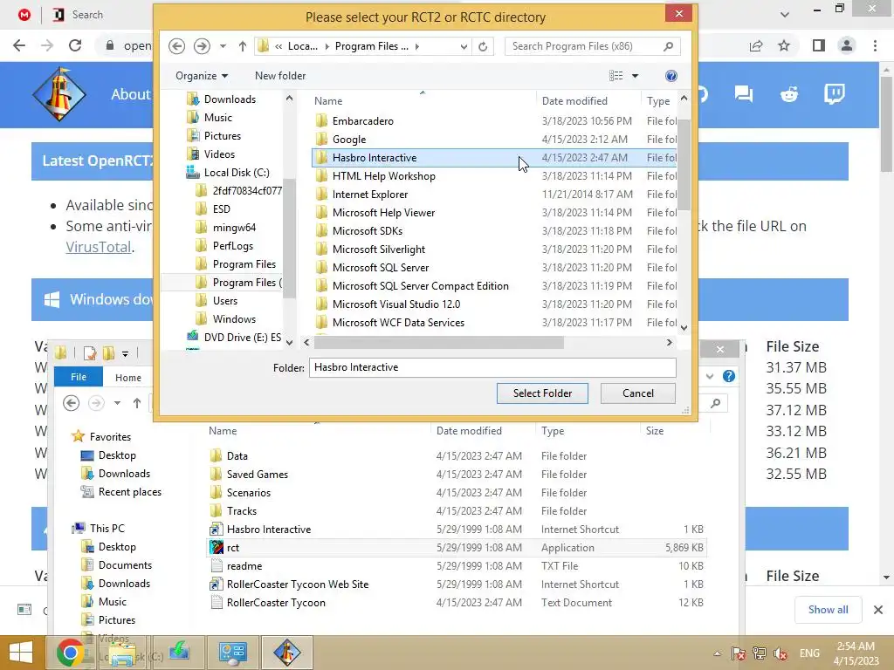Expand the Program Files path chevron

pyautogui.click(x=417, y=47)
